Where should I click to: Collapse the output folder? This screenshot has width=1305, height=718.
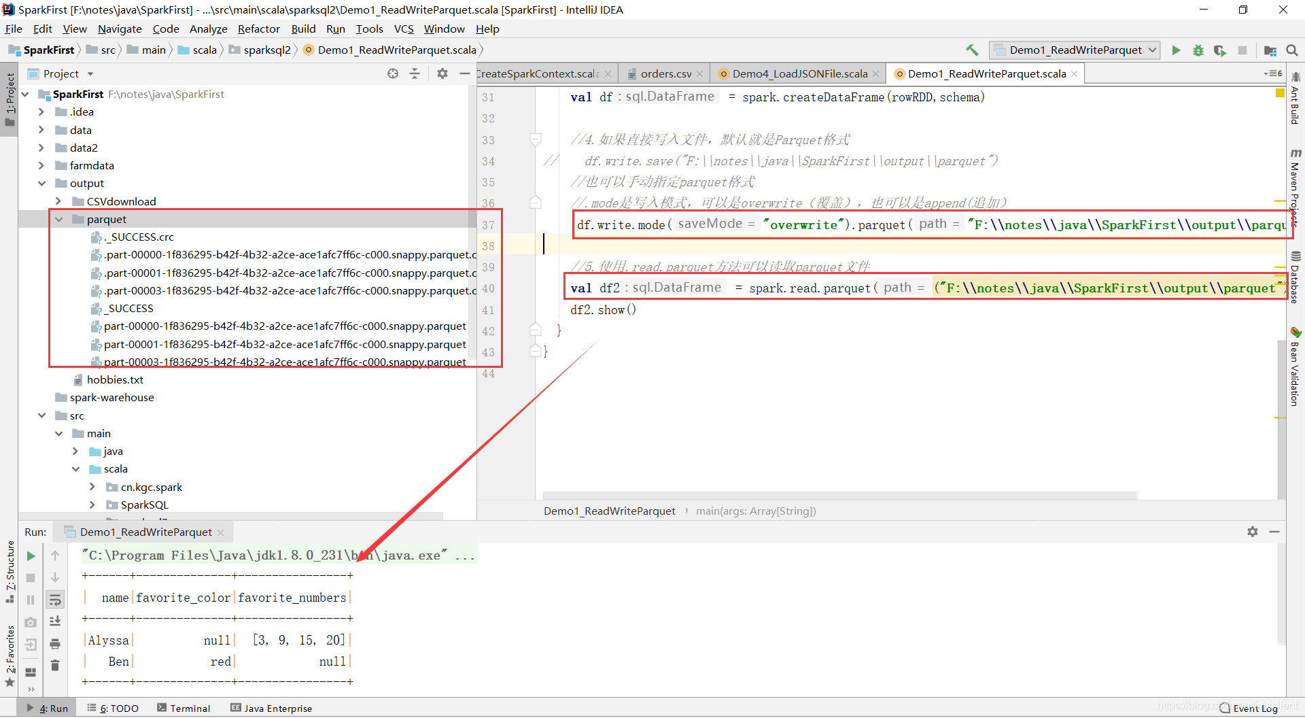41,184
